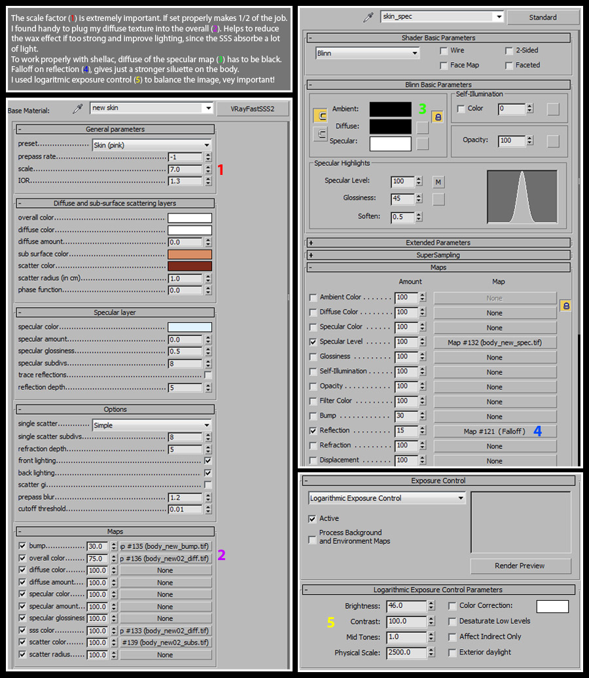This screenshot has height=678, width=589.
Task: Uncheck the Reflection map checkbox
Action: [313, 430]
